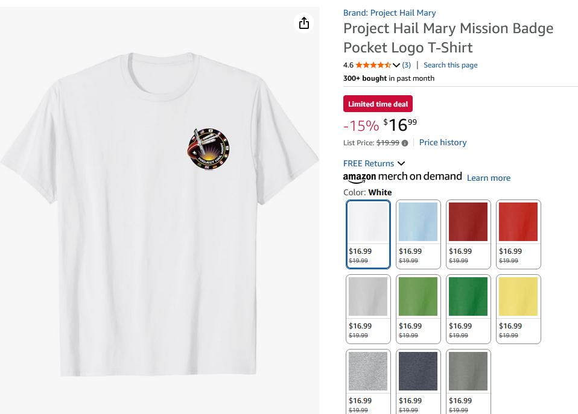
Task: Open the Brand: Project Hail Mary link
Action: [389, 13]
